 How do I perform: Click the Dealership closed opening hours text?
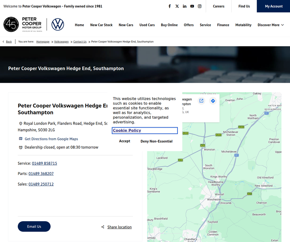61,147
